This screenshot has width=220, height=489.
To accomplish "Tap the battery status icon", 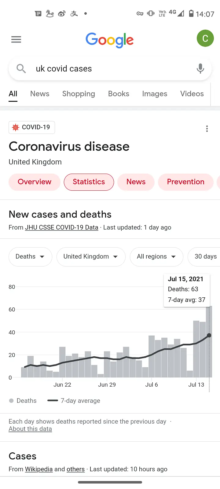I will tap(191, 13).
